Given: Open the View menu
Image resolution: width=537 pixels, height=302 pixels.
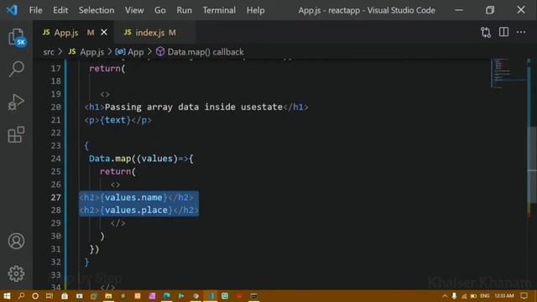Looking at the screenshot, I should (x=134, y=10).
